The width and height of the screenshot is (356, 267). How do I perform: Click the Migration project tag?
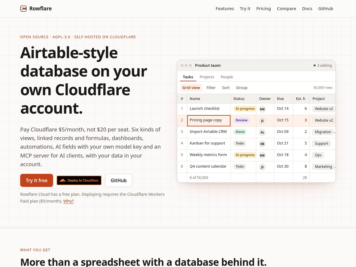(323, 132)
